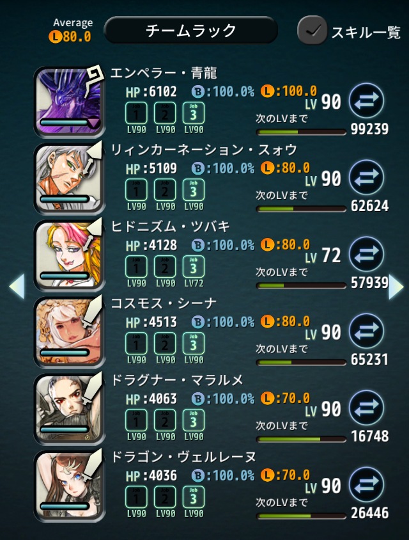Image resolution: width=409 pixels, height=540 pixels.
Task: Open the チームラック sort selector
Action: pos(190,30)
